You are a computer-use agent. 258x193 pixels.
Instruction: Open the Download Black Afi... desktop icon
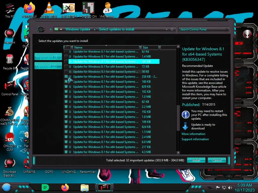(10, 168)
